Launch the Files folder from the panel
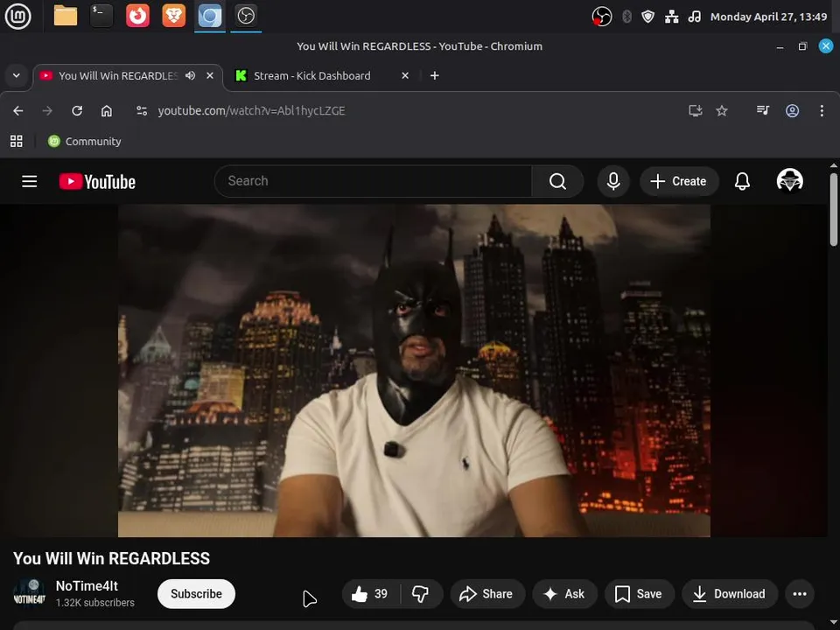The width and height of the screenshot is (840, 630). pyautogui.click(x=66, y=16)
